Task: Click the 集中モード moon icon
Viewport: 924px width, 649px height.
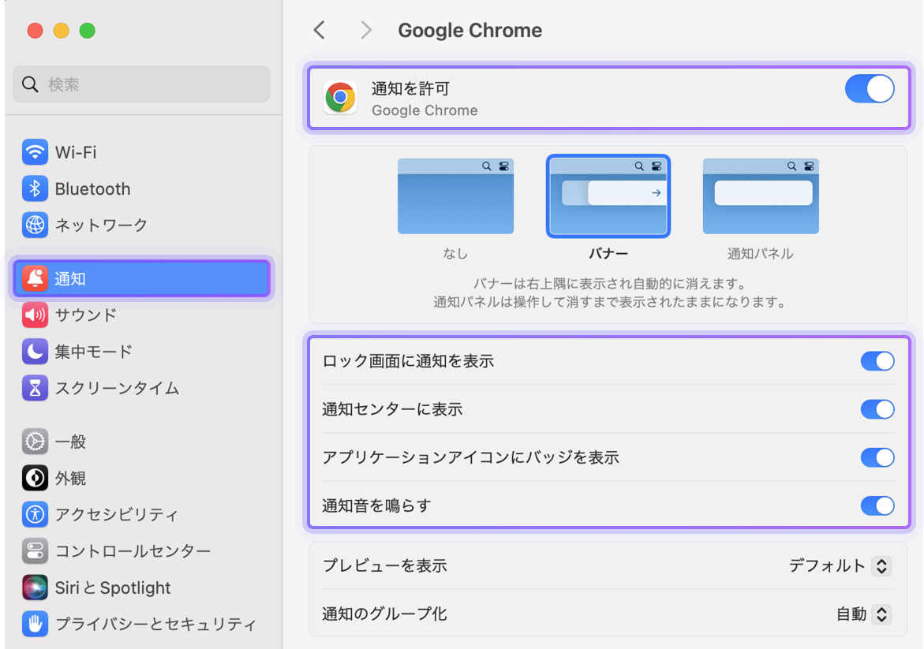Action: [35, 352]
